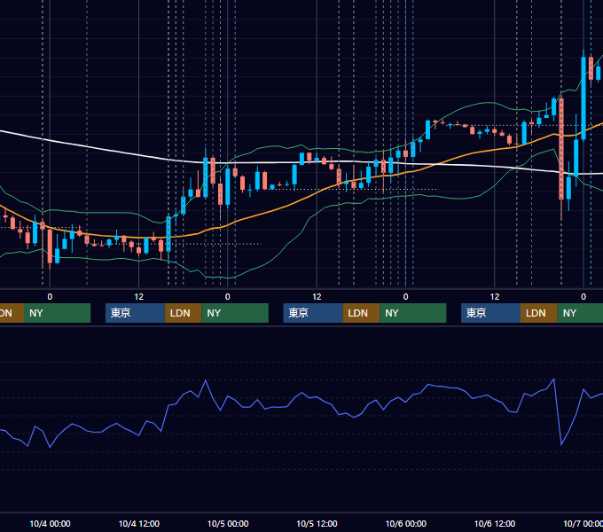Click the LDN session bar for 10/6
Image resolution: width=603 pixels, height=532 pixels.
point(539,313)
